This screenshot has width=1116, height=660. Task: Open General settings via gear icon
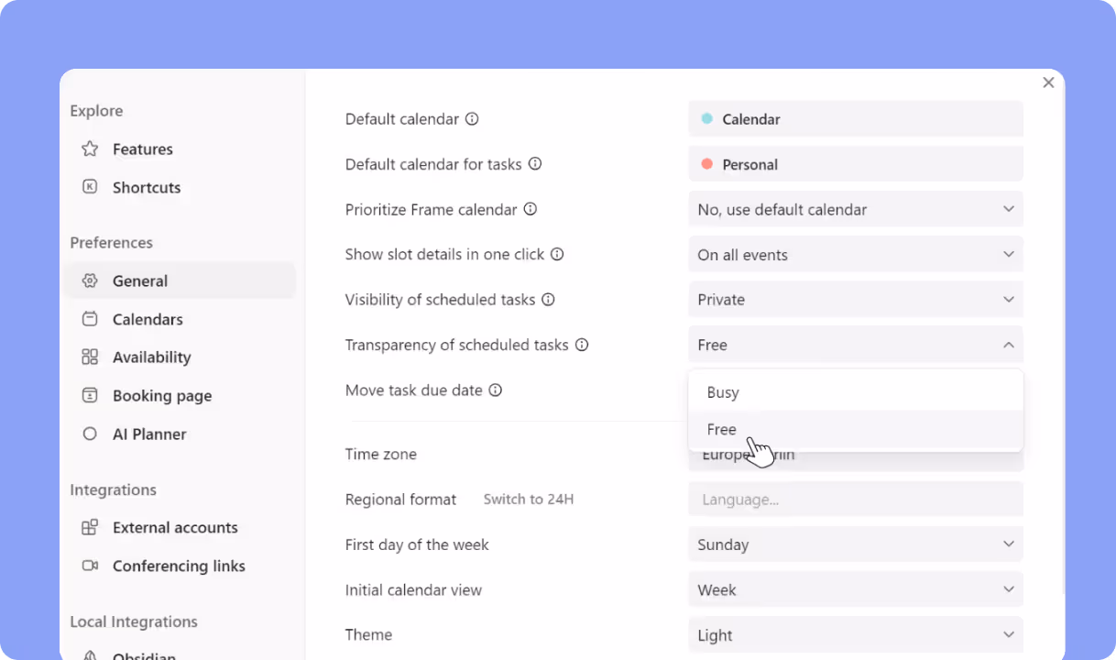pyautogui.click(x=89, y=280)
